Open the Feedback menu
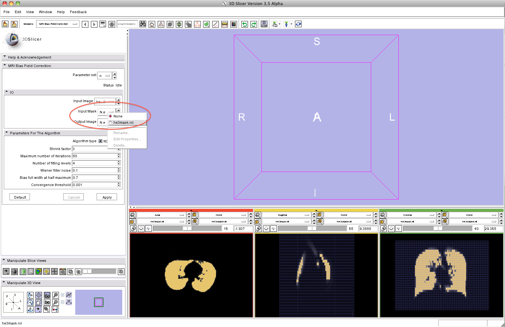 click(78, 12)
